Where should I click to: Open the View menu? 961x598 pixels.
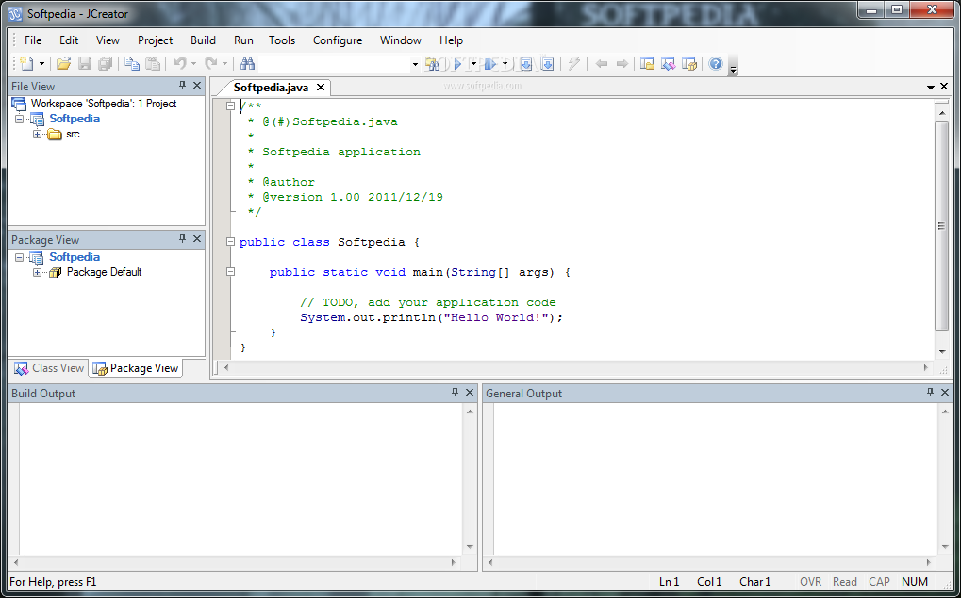click(x=108, y=40)
